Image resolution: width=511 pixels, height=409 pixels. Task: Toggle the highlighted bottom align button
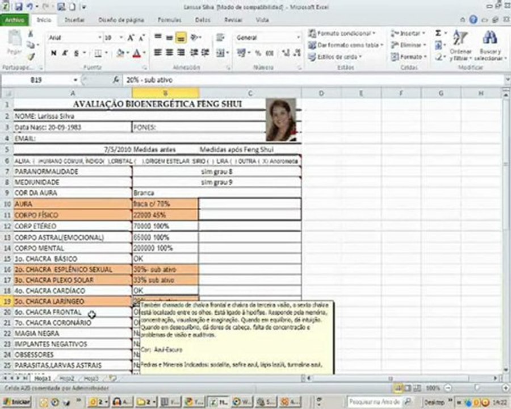tap(181, 38)
